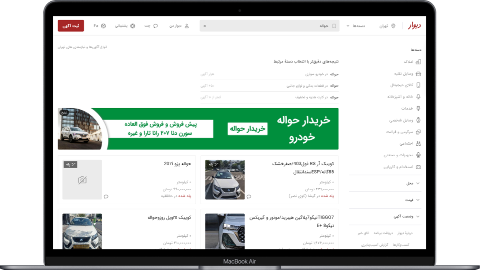Viewport: 480px width, 270px height.
Task: Click the bookmark icon in the search bar
Action: [334, 26]
